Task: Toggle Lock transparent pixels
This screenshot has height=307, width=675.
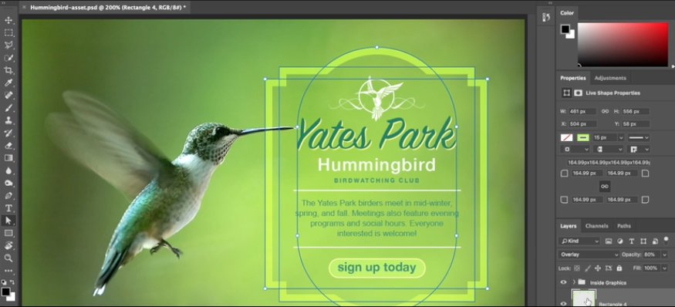Action: click(577, 268)
